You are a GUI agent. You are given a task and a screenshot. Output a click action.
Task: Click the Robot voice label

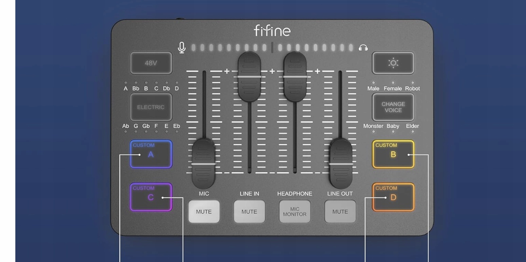(413, 88)
